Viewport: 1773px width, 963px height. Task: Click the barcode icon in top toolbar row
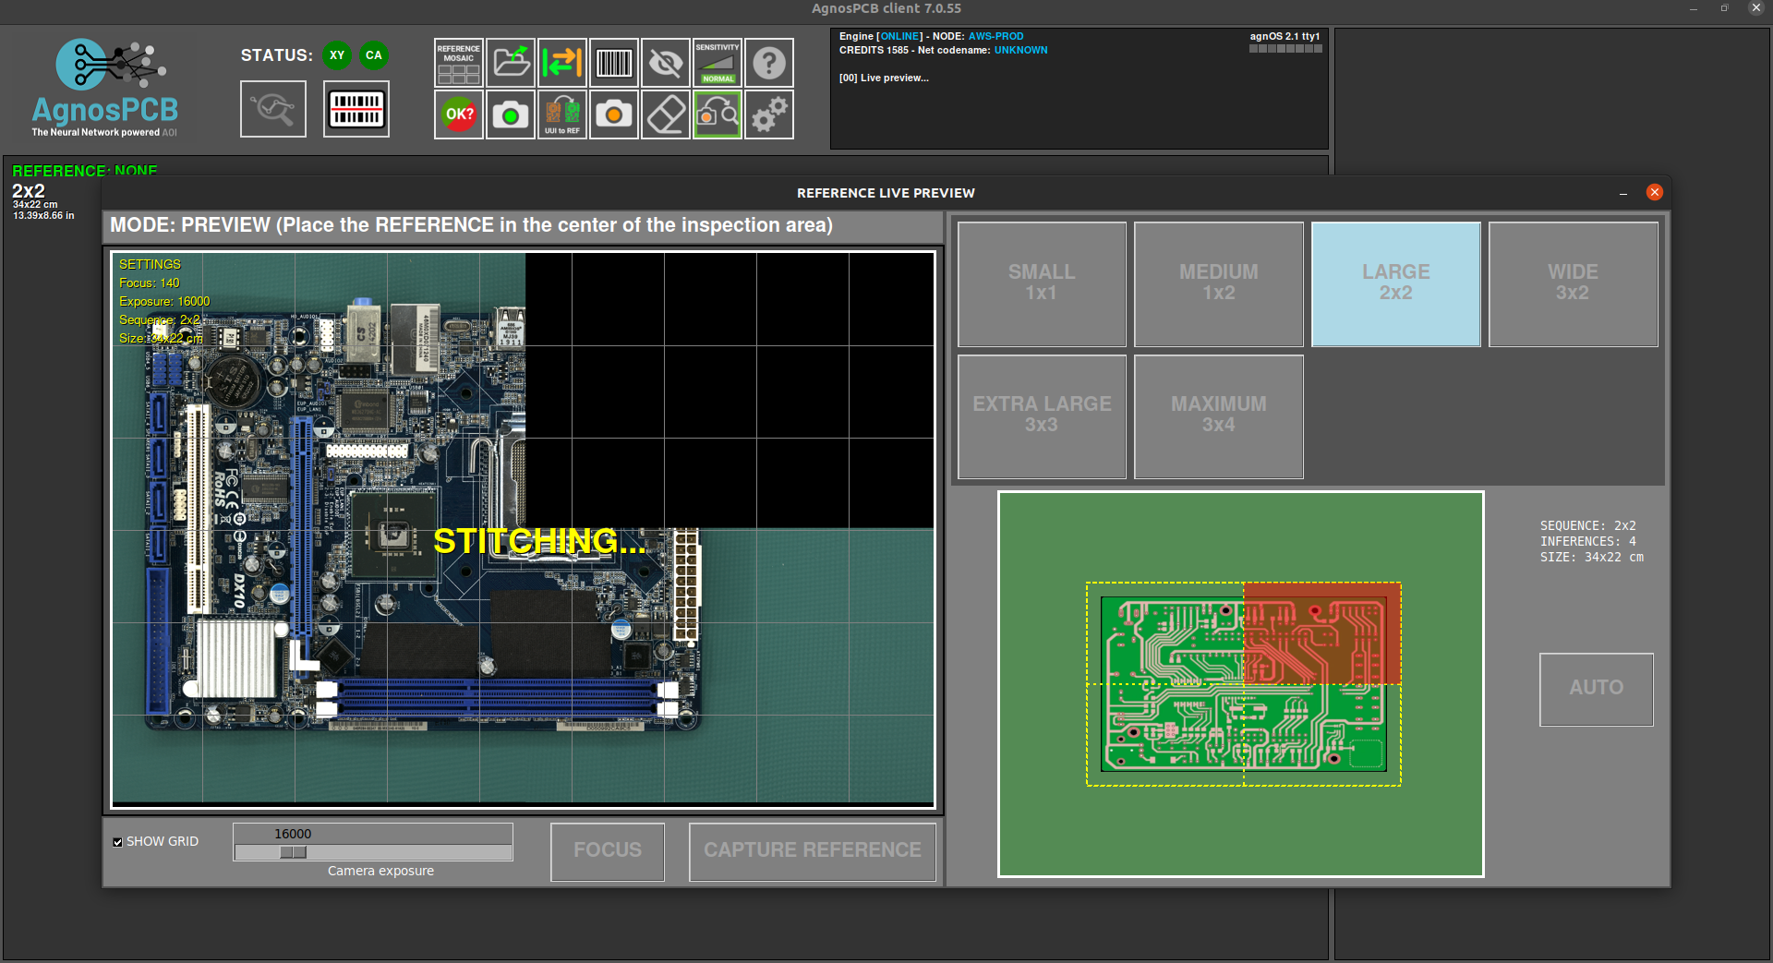pos(614,63)
